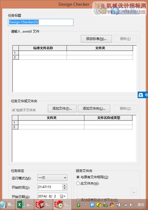
Task: Click 添加文件(F)... button
Action: [62, 109]
